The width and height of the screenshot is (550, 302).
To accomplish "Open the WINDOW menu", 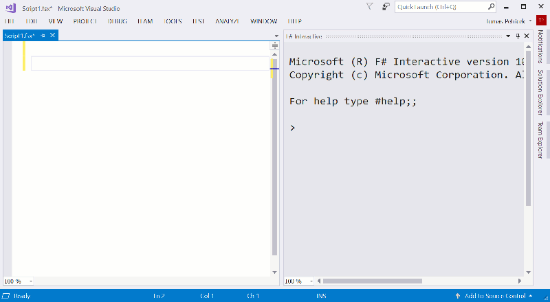I will pos(264,21).
